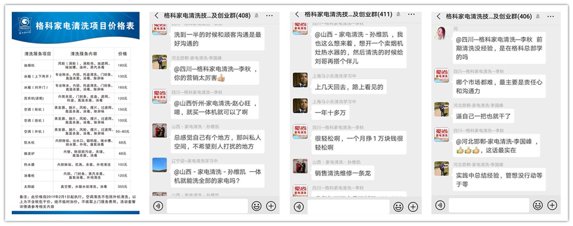
Task: Open more options in the 406-member group chat
Action: pos(551,16)
